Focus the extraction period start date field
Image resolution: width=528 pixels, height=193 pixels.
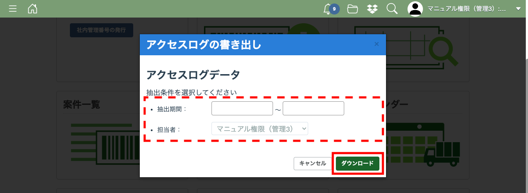(x=242, y=108)
